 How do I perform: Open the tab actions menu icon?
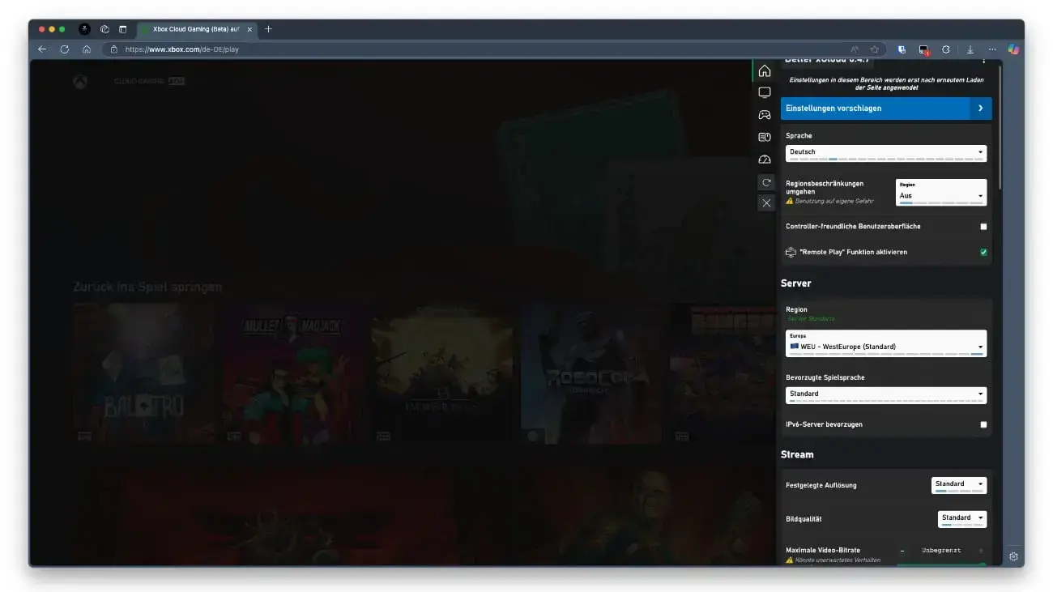pos(123,29)
